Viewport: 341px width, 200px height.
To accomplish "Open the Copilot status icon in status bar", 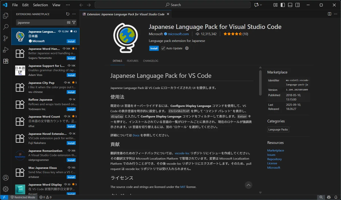I will [x=328, y=197].
